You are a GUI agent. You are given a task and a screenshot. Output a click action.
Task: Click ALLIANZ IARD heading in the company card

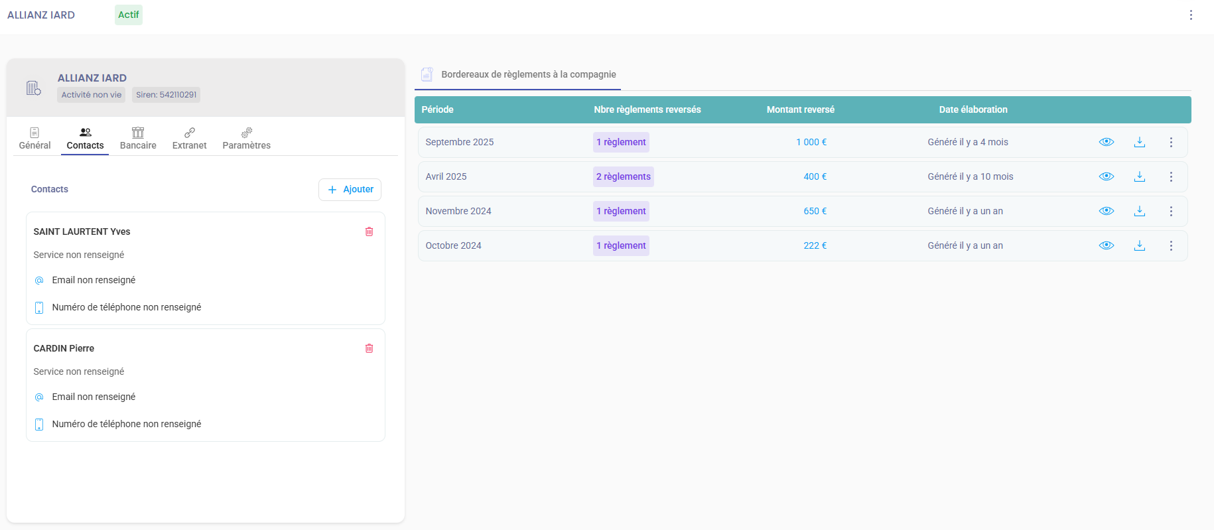(92, 78)
